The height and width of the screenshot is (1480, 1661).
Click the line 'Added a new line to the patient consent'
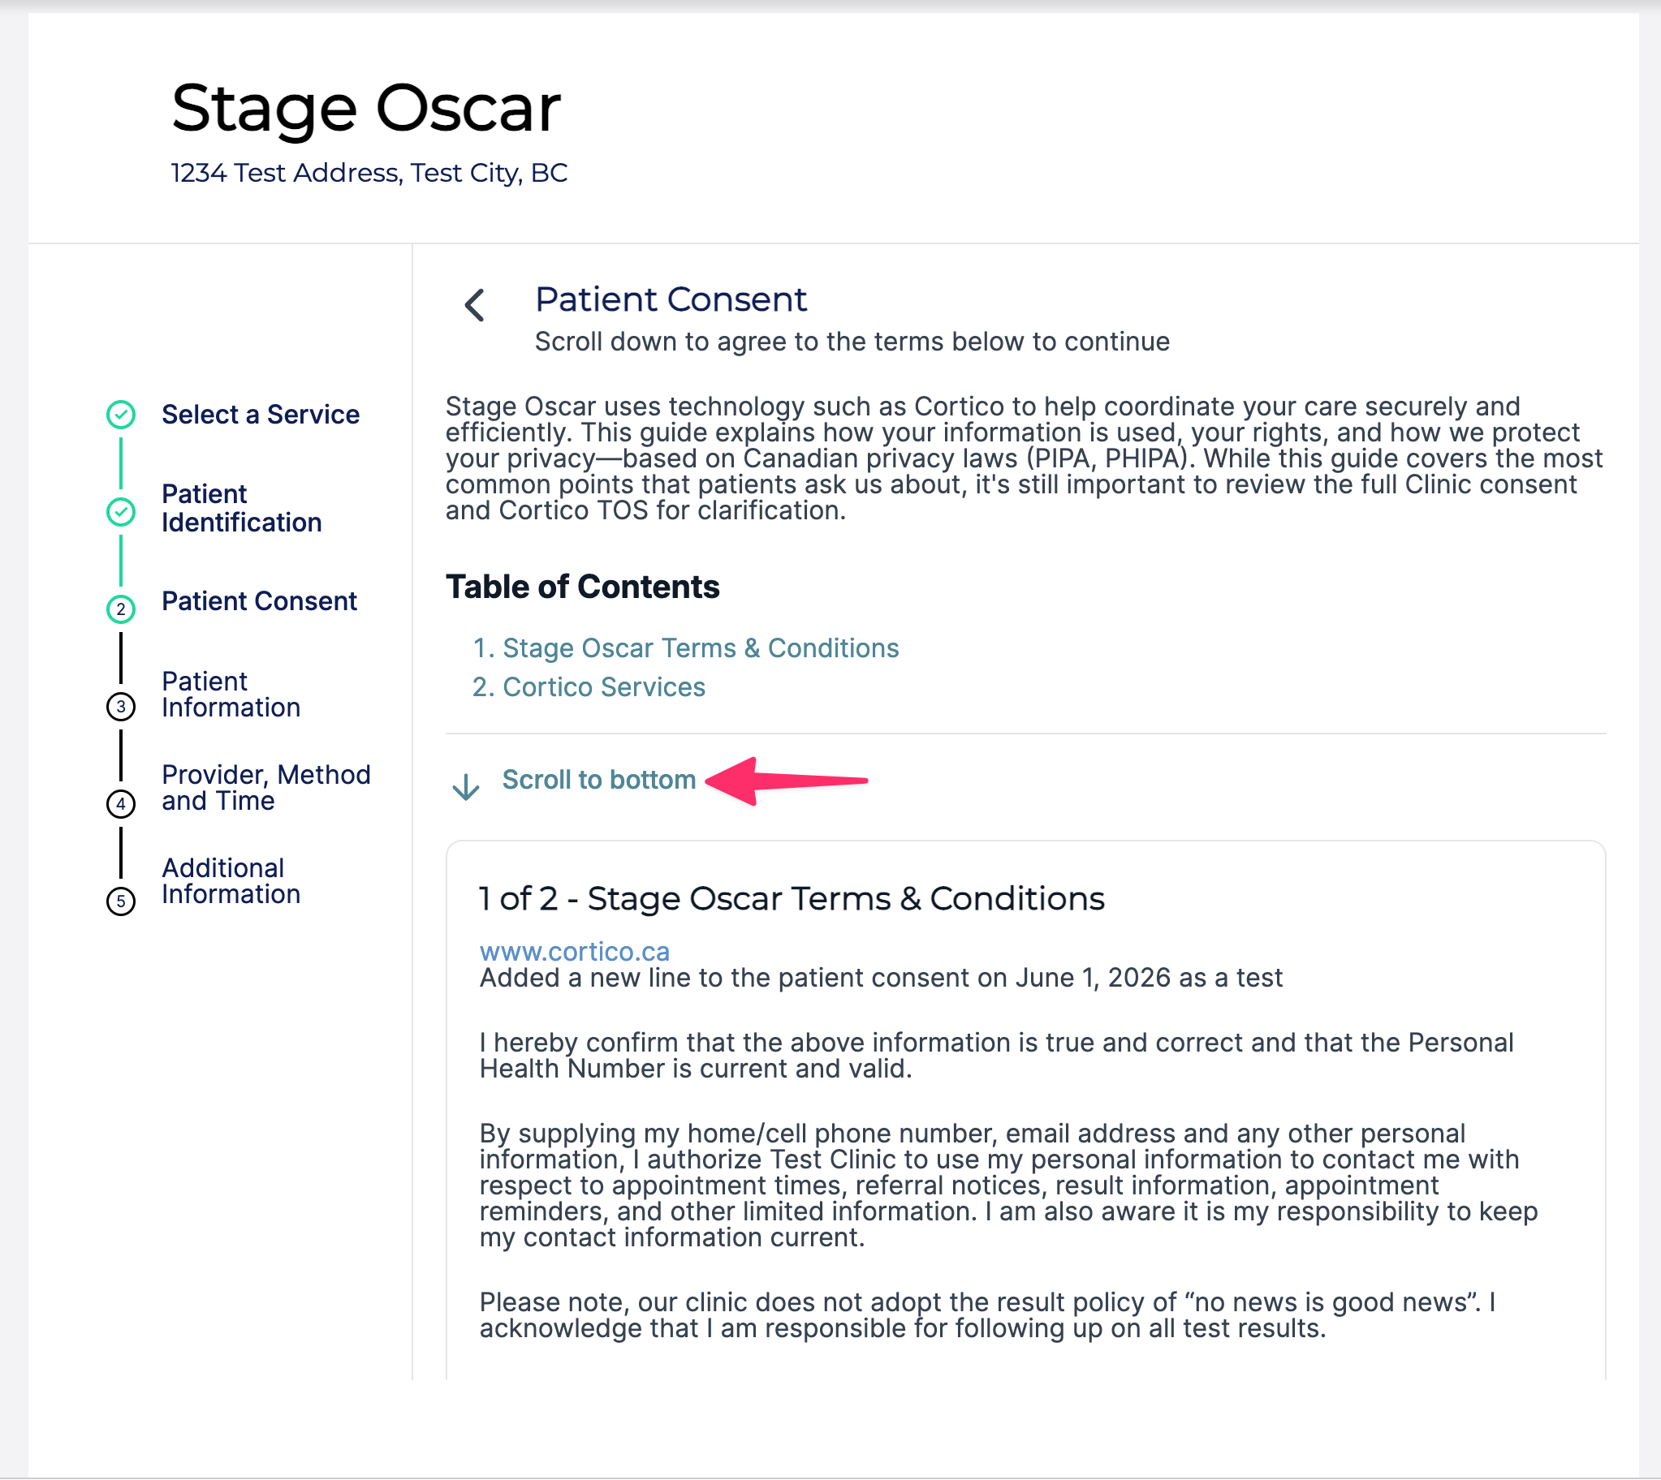(881, 978)
